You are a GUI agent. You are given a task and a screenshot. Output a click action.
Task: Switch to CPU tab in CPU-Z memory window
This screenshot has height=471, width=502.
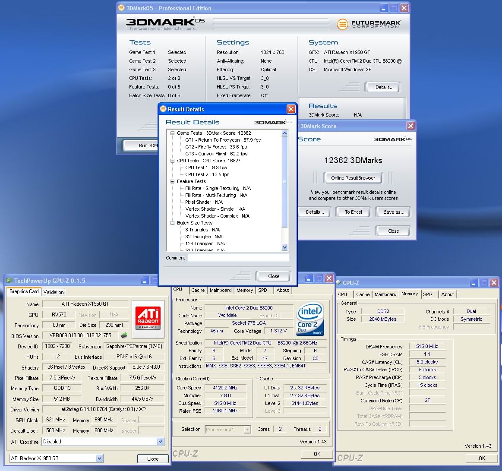pos(342,294)
